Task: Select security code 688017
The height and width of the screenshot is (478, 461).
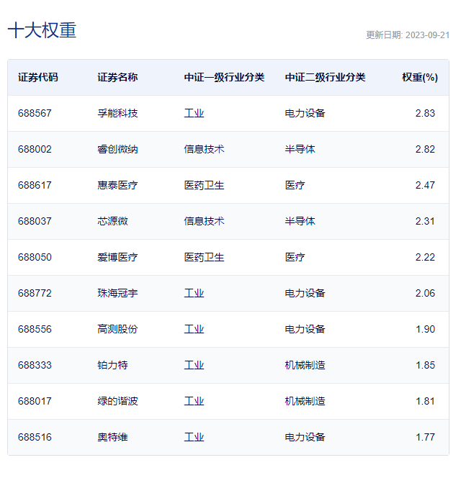Action: [35, 401]
